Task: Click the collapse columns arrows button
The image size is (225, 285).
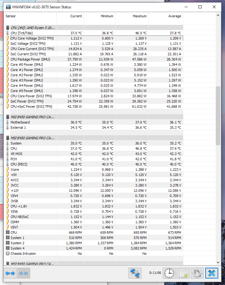Action: (24, 273)
